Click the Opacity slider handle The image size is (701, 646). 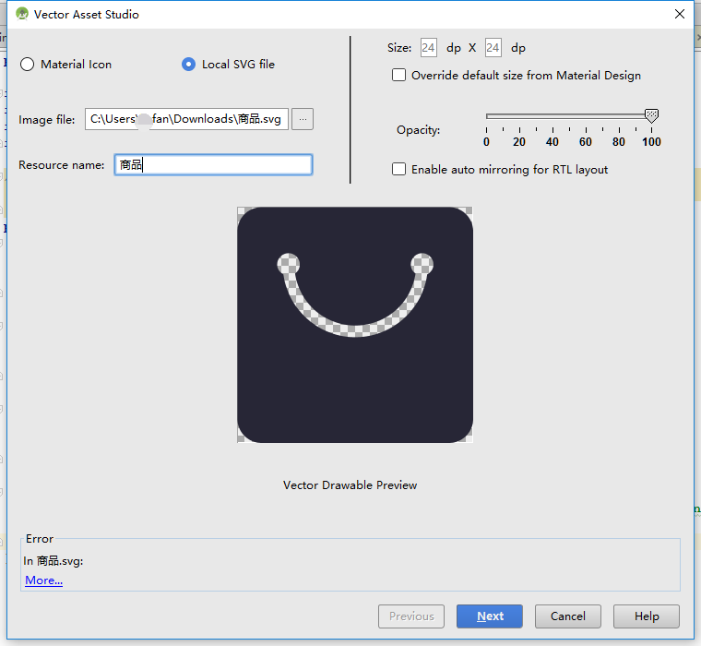[x=652, y=116]
